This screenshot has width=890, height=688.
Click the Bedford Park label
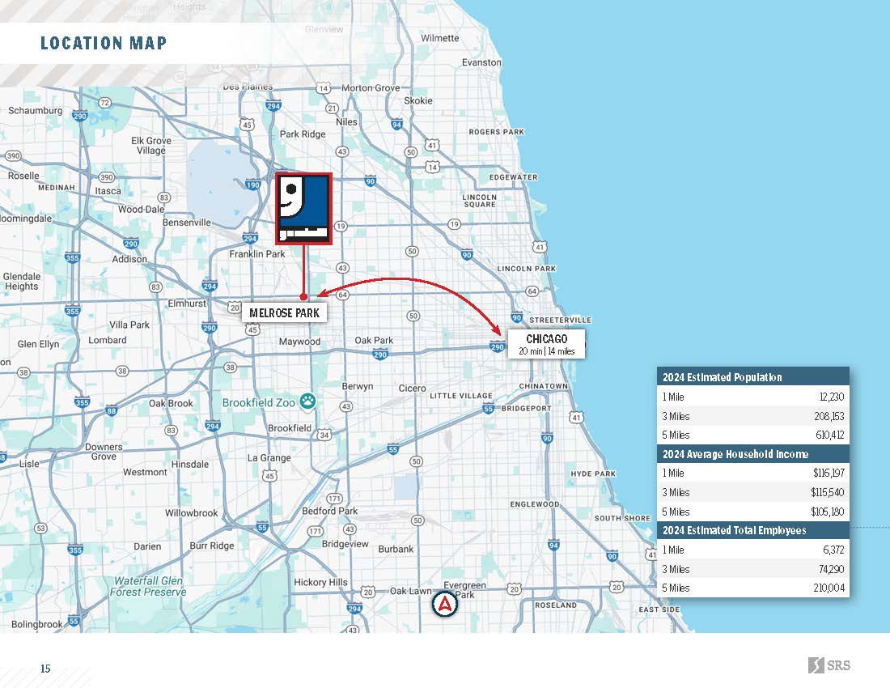tap(330, 511)
